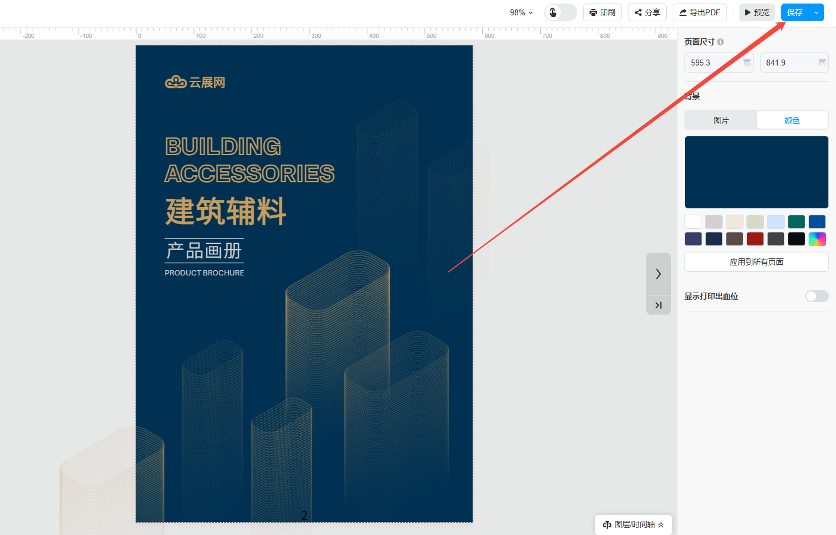The image size is (836, 535).
Task: Click 应用到所有页面 button
Action: point(756,262)
